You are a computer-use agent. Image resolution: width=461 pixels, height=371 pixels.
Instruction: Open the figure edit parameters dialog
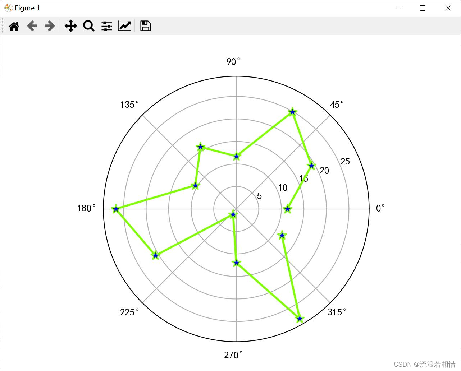coord(124,25)
